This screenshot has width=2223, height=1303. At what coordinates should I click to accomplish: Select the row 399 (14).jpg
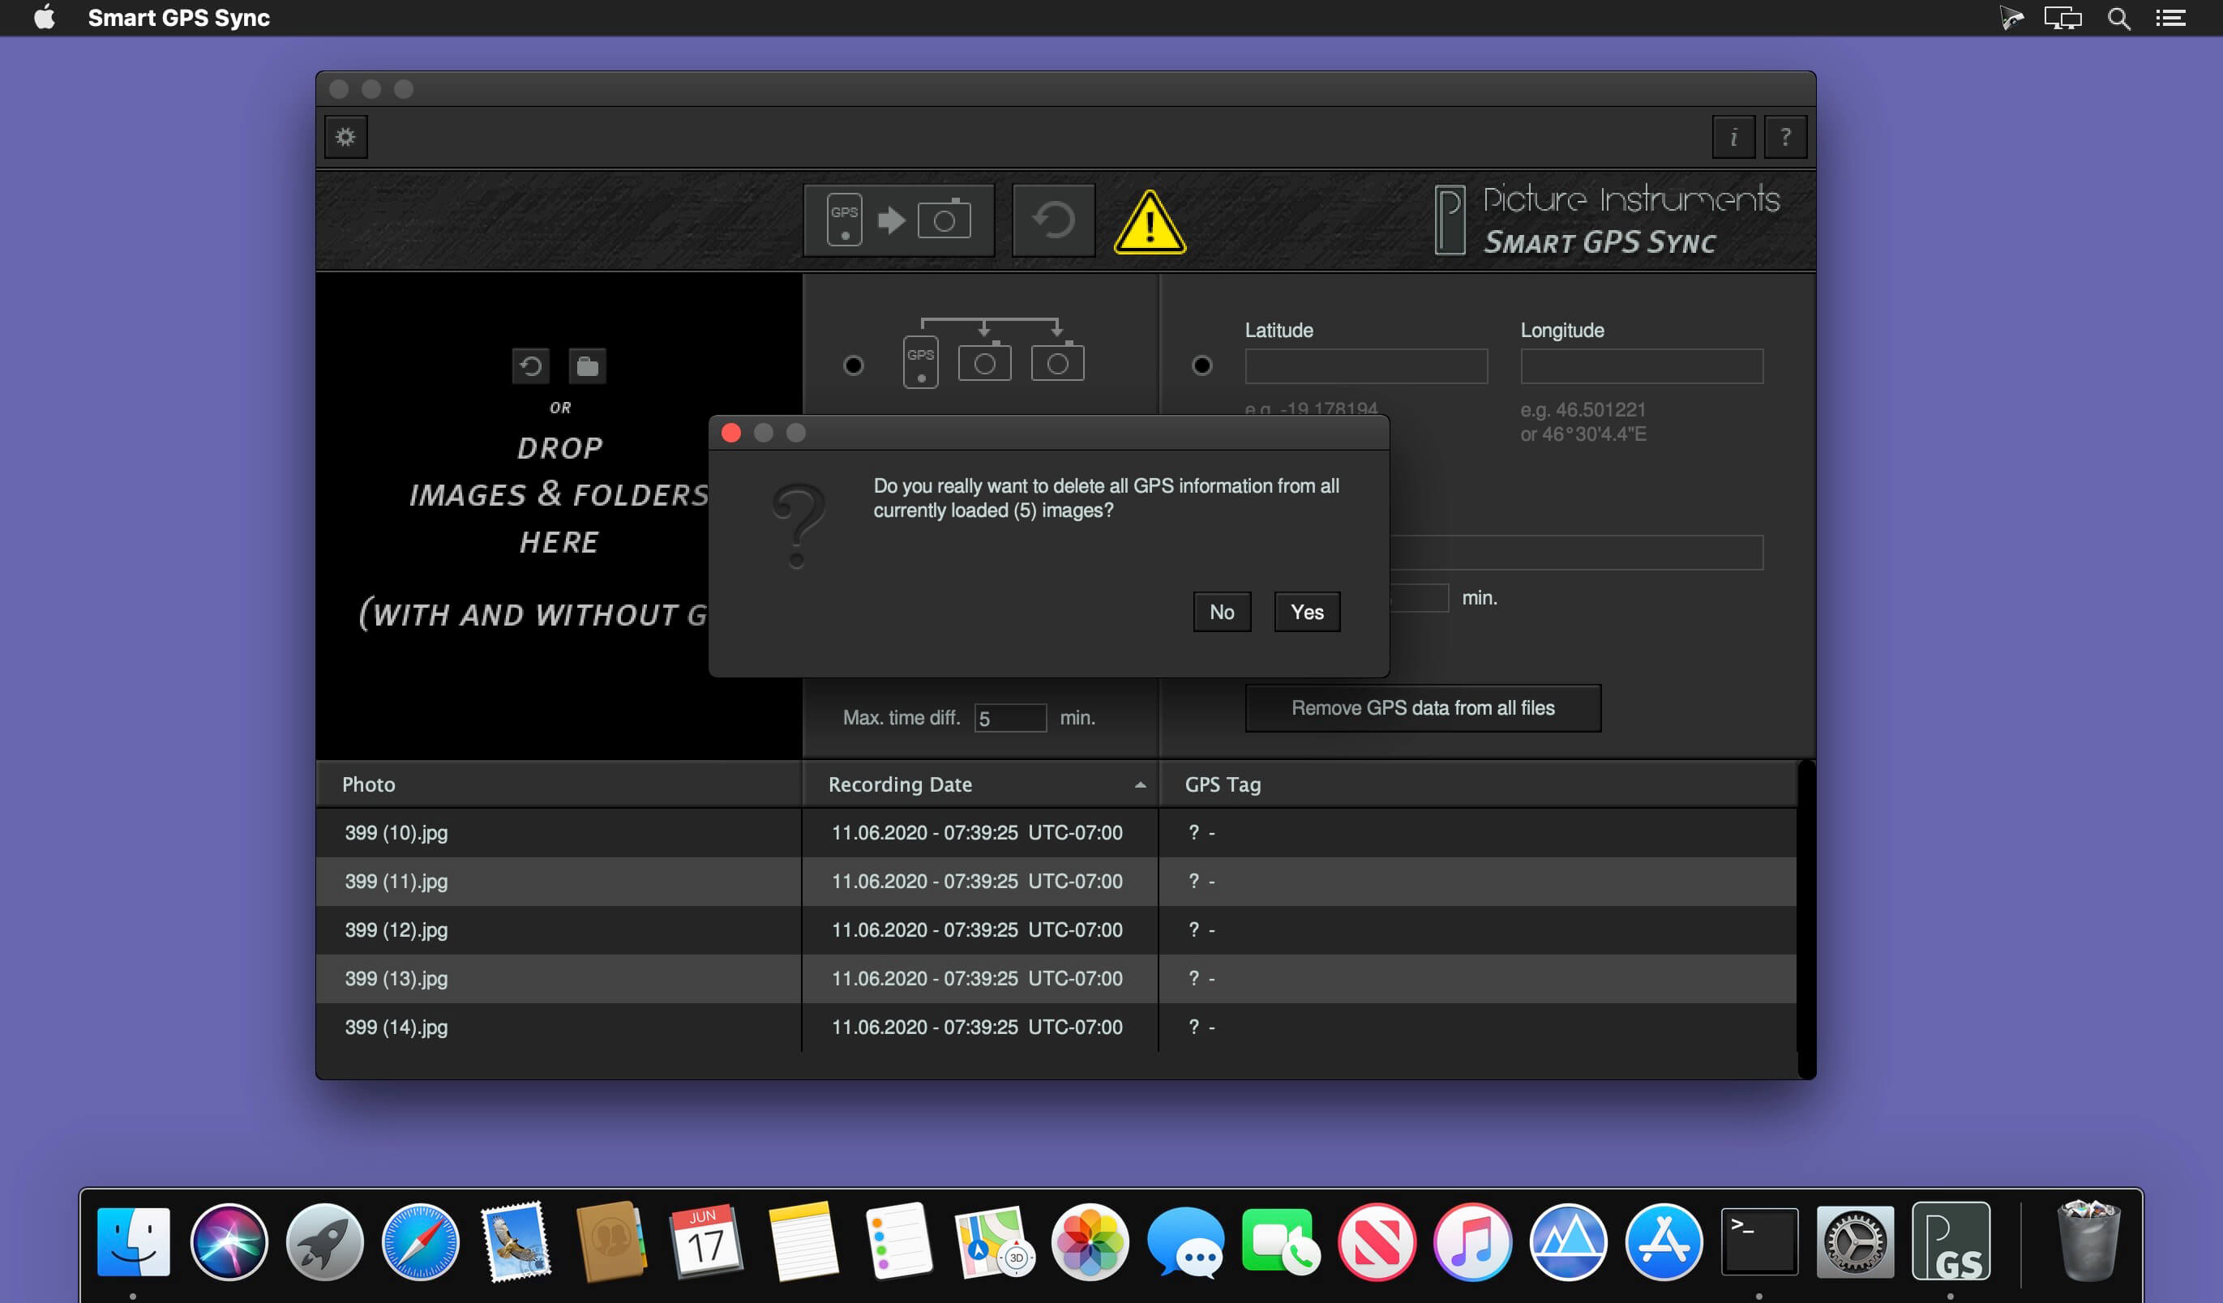pos(1056,1026)
